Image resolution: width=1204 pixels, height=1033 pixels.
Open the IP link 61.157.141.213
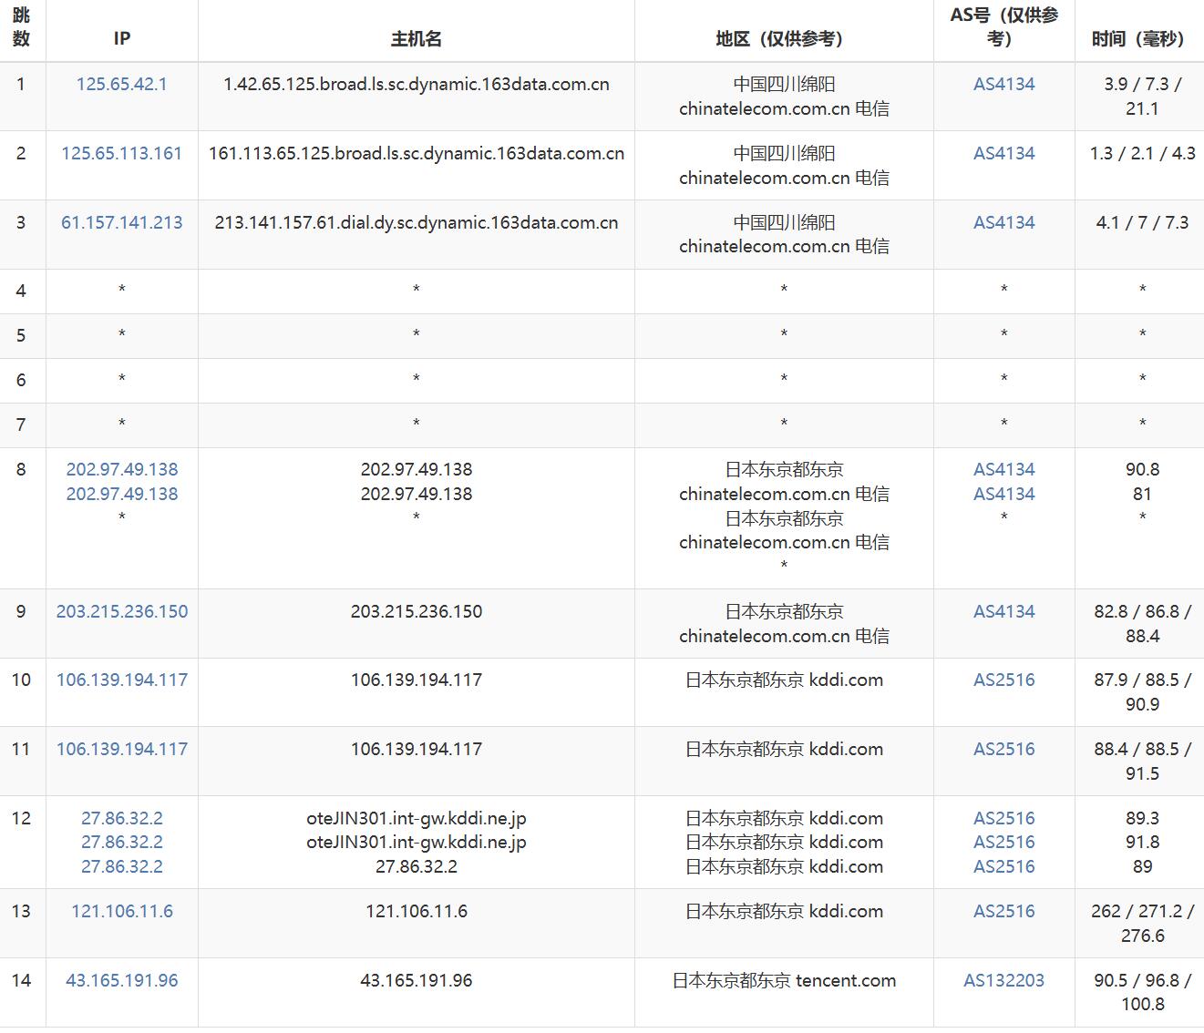pos(121,222)
